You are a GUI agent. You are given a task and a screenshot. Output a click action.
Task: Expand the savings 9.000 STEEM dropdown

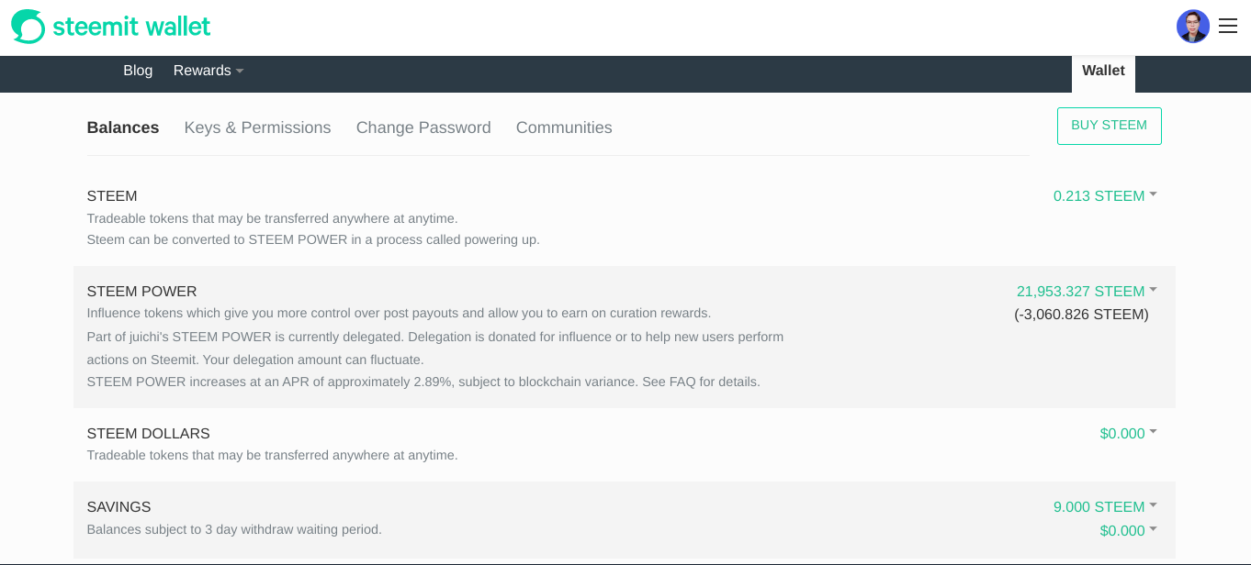click(1104, 507)
